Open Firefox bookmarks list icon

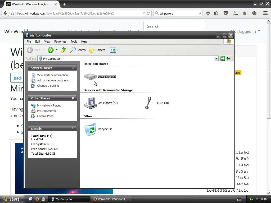click(216, 13)
